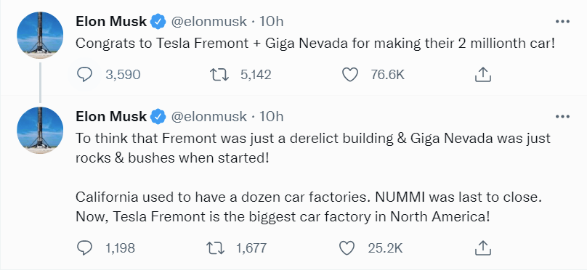The width and height of the screenshot is (587, 270).
Task: Open more options on the second tweet
Action: 562,117
